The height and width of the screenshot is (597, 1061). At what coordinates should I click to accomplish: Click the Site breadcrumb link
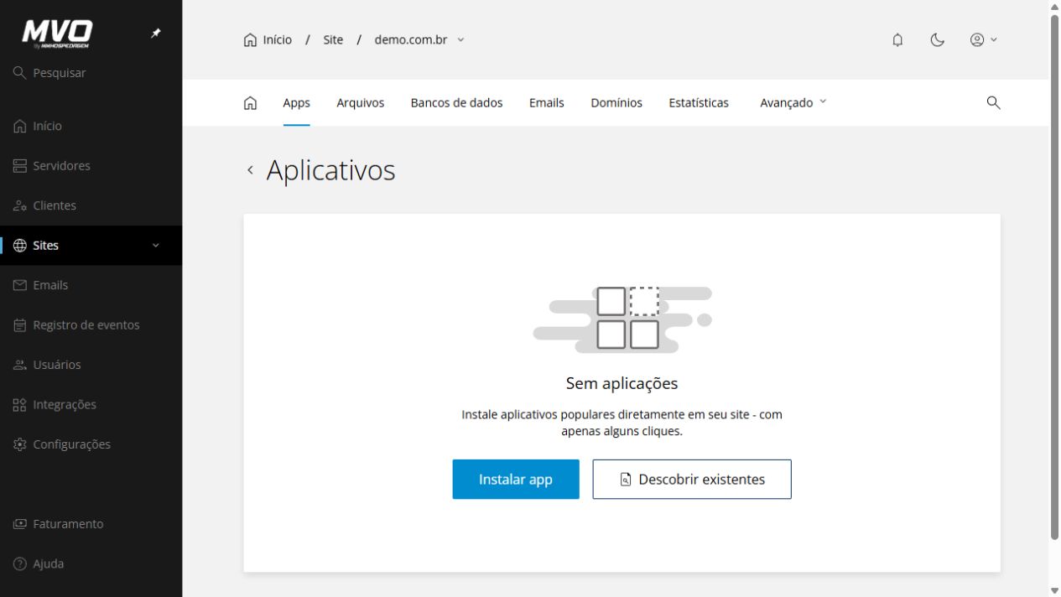[333, 39]
